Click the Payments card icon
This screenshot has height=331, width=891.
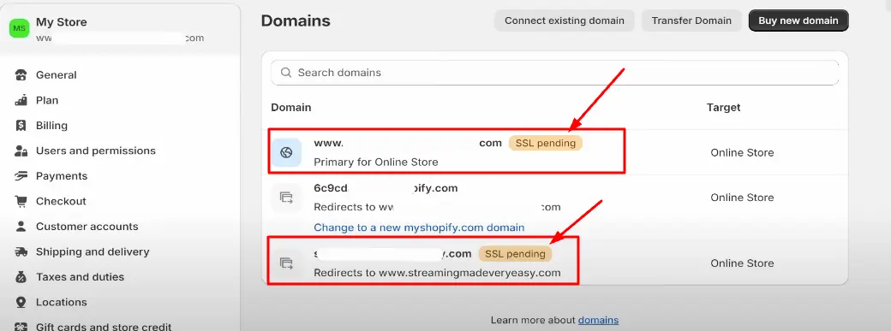(x=21, y=176)
